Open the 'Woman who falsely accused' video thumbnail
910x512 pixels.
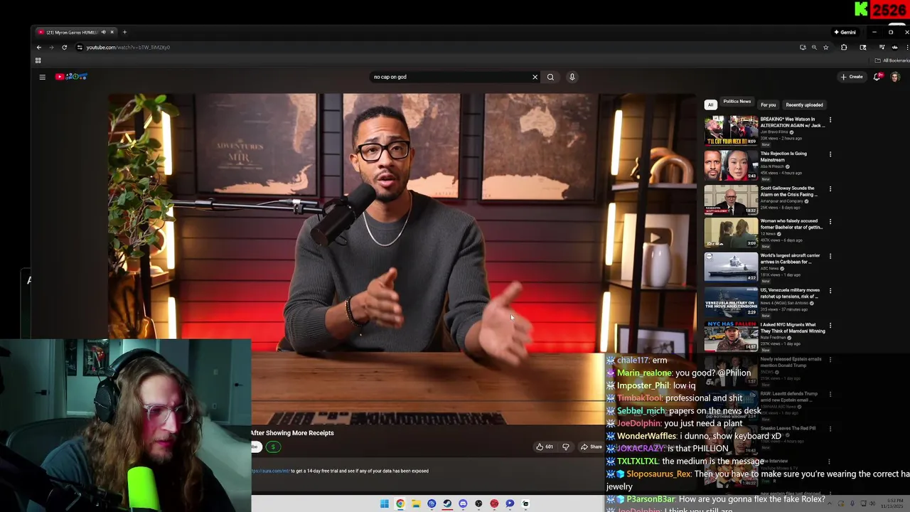coord(731,233)
